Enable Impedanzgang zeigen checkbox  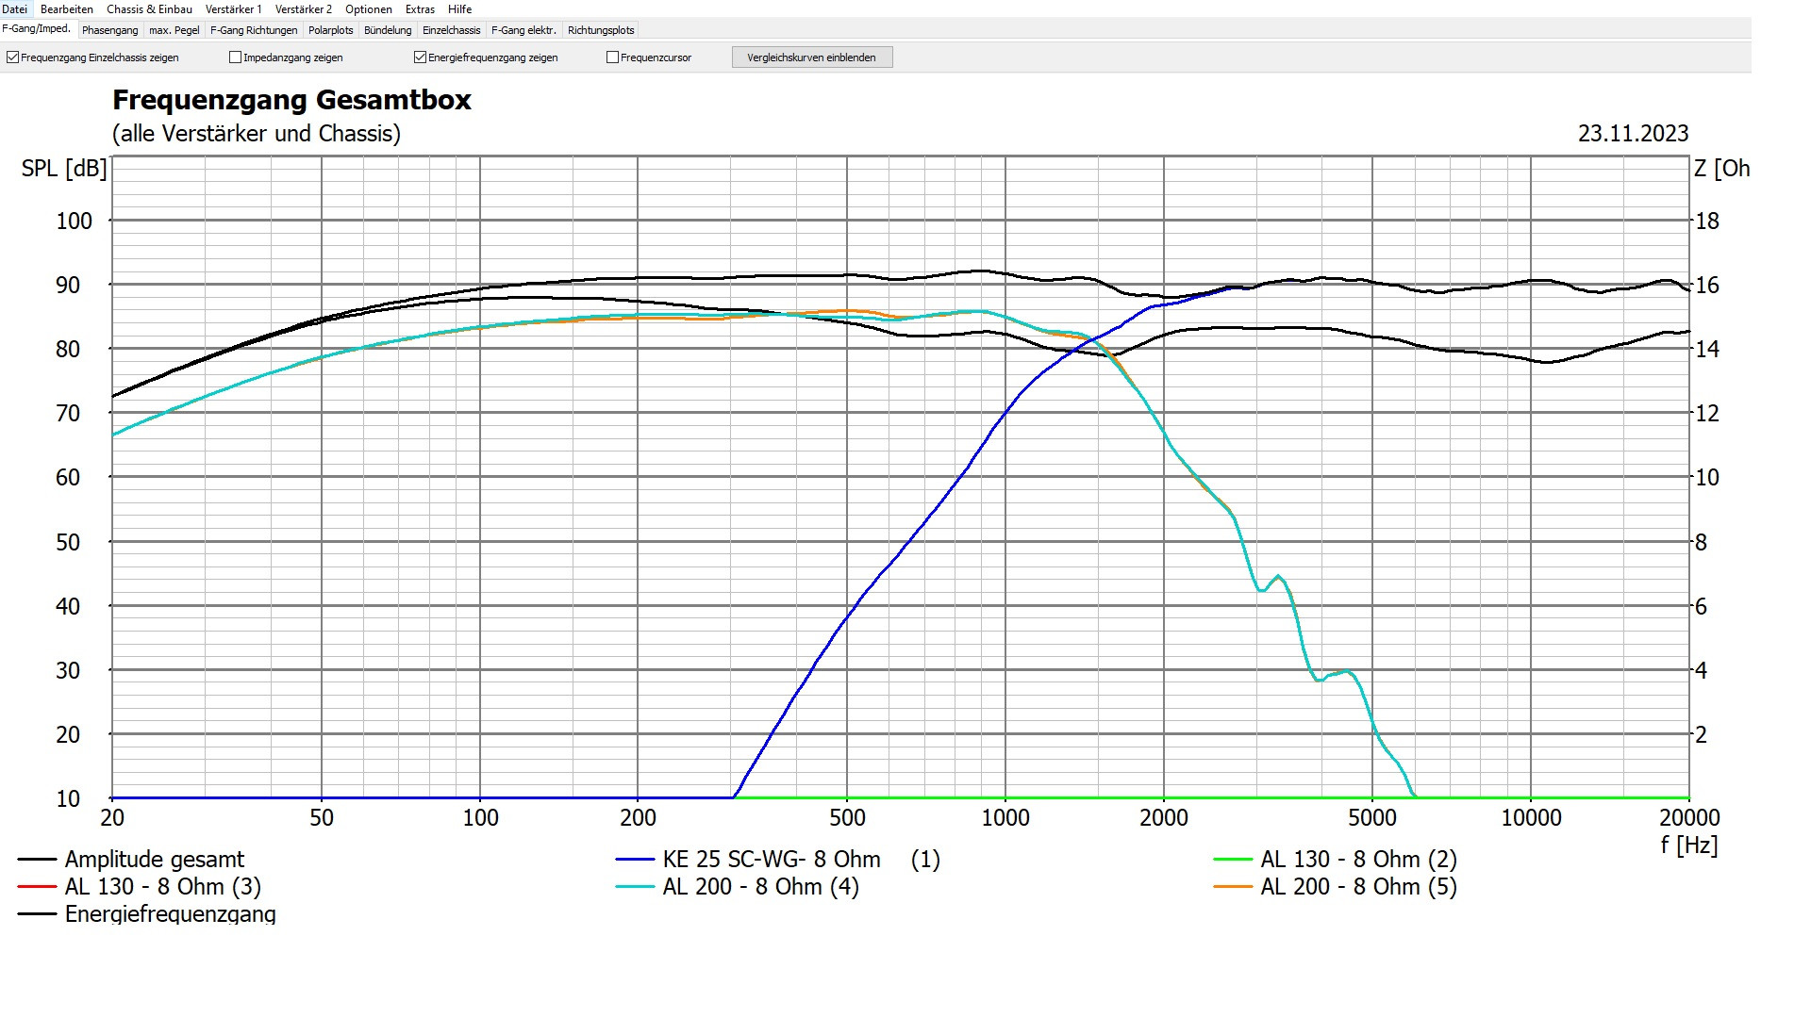click(x=236, y=57)
